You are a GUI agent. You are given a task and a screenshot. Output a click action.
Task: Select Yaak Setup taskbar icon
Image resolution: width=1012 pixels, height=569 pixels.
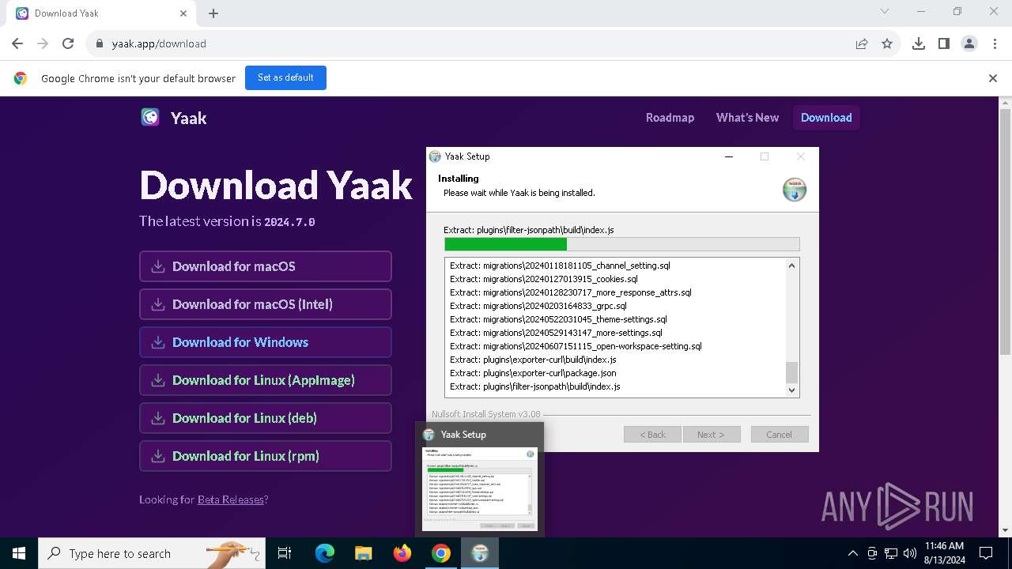point(480,553)
